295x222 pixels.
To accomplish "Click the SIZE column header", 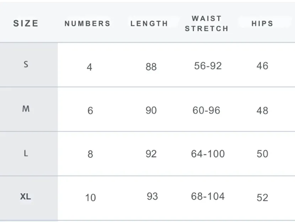I will coord(26,23).
